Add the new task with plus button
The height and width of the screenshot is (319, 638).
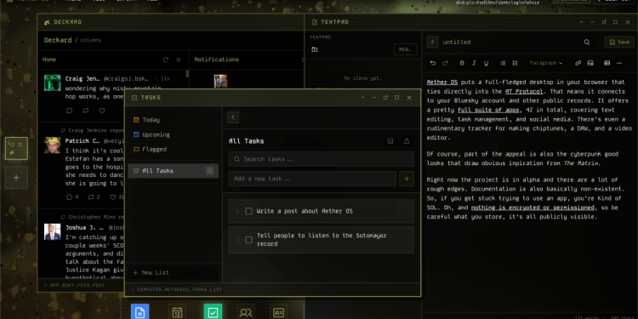click(407, 179)
